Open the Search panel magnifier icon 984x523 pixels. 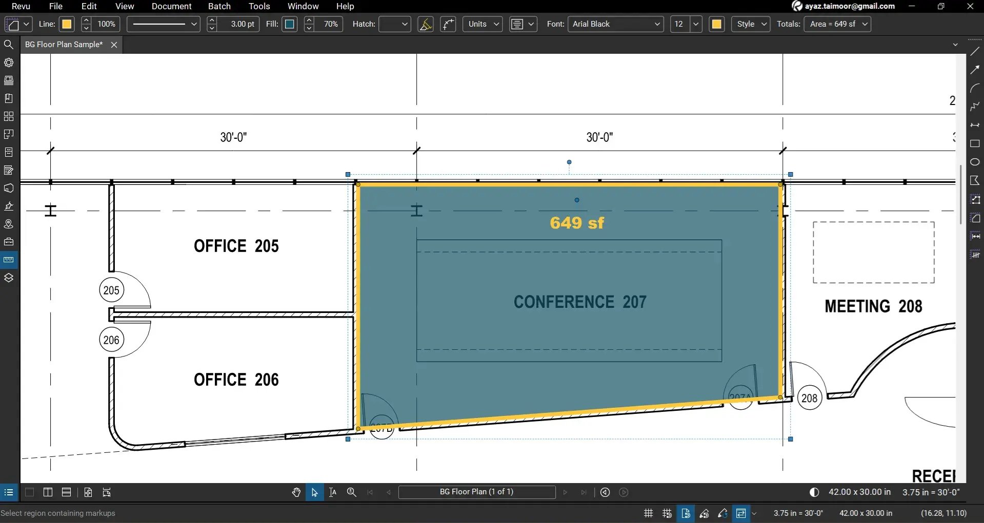click(9, 45)
